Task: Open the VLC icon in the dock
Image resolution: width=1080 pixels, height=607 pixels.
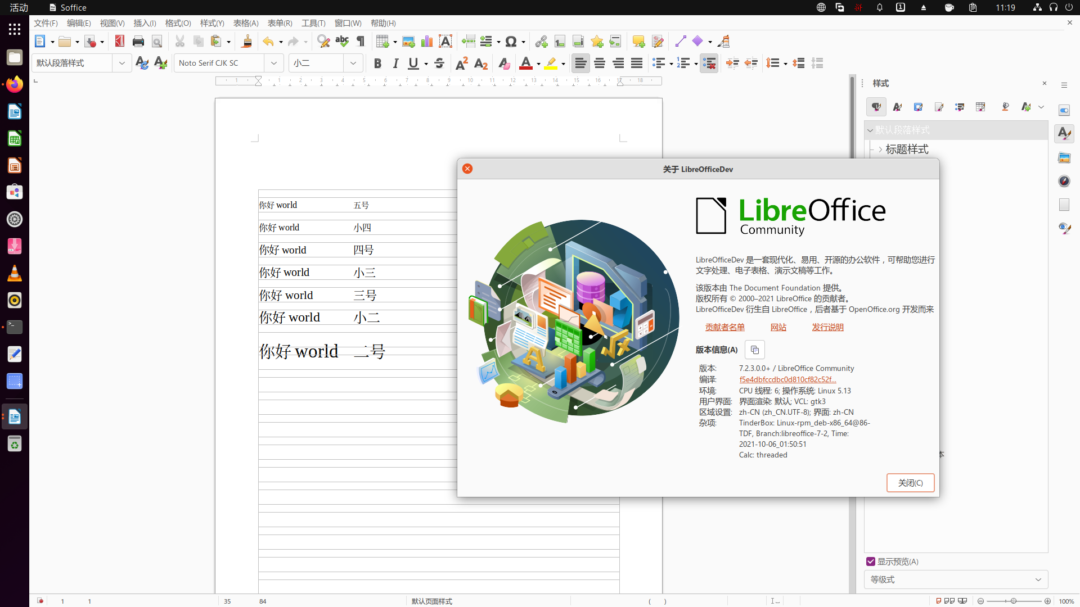Action: pos(15,273)
